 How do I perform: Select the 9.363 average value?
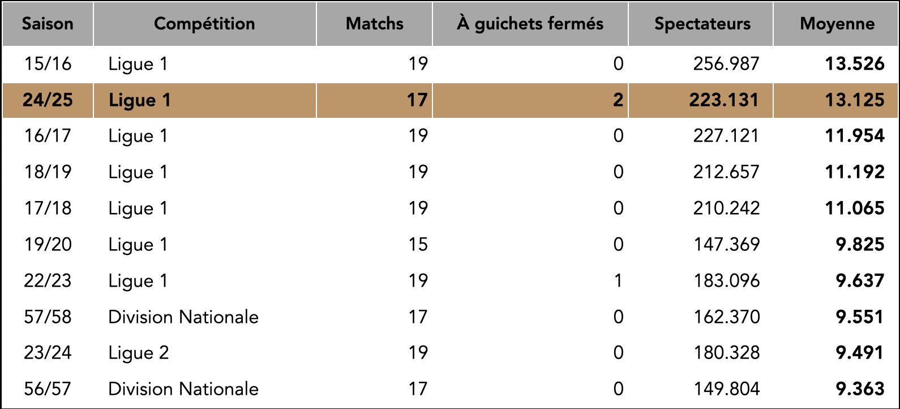(860, 389)
